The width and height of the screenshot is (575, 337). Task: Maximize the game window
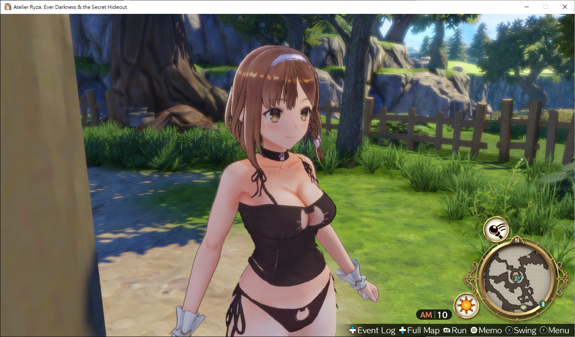(x=546, y=7)
